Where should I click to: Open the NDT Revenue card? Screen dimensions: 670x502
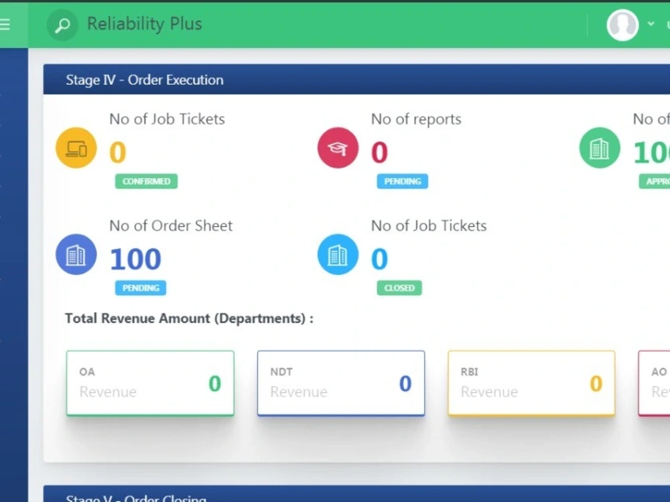(x=341, y=384)
